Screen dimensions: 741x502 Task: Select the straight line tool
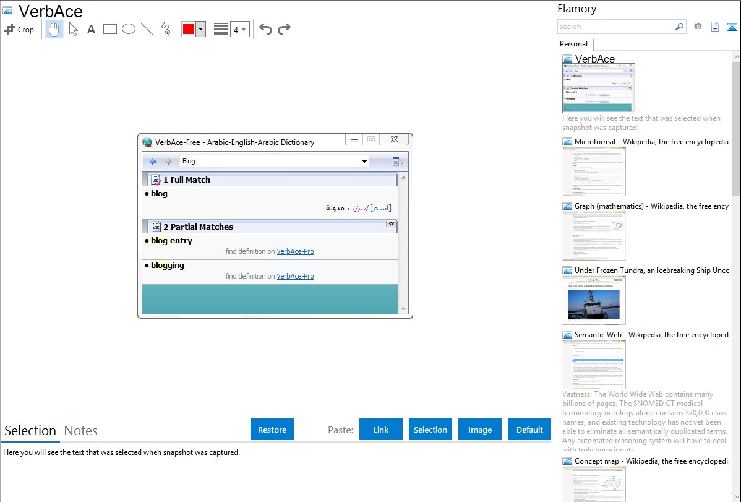point(147,29)
